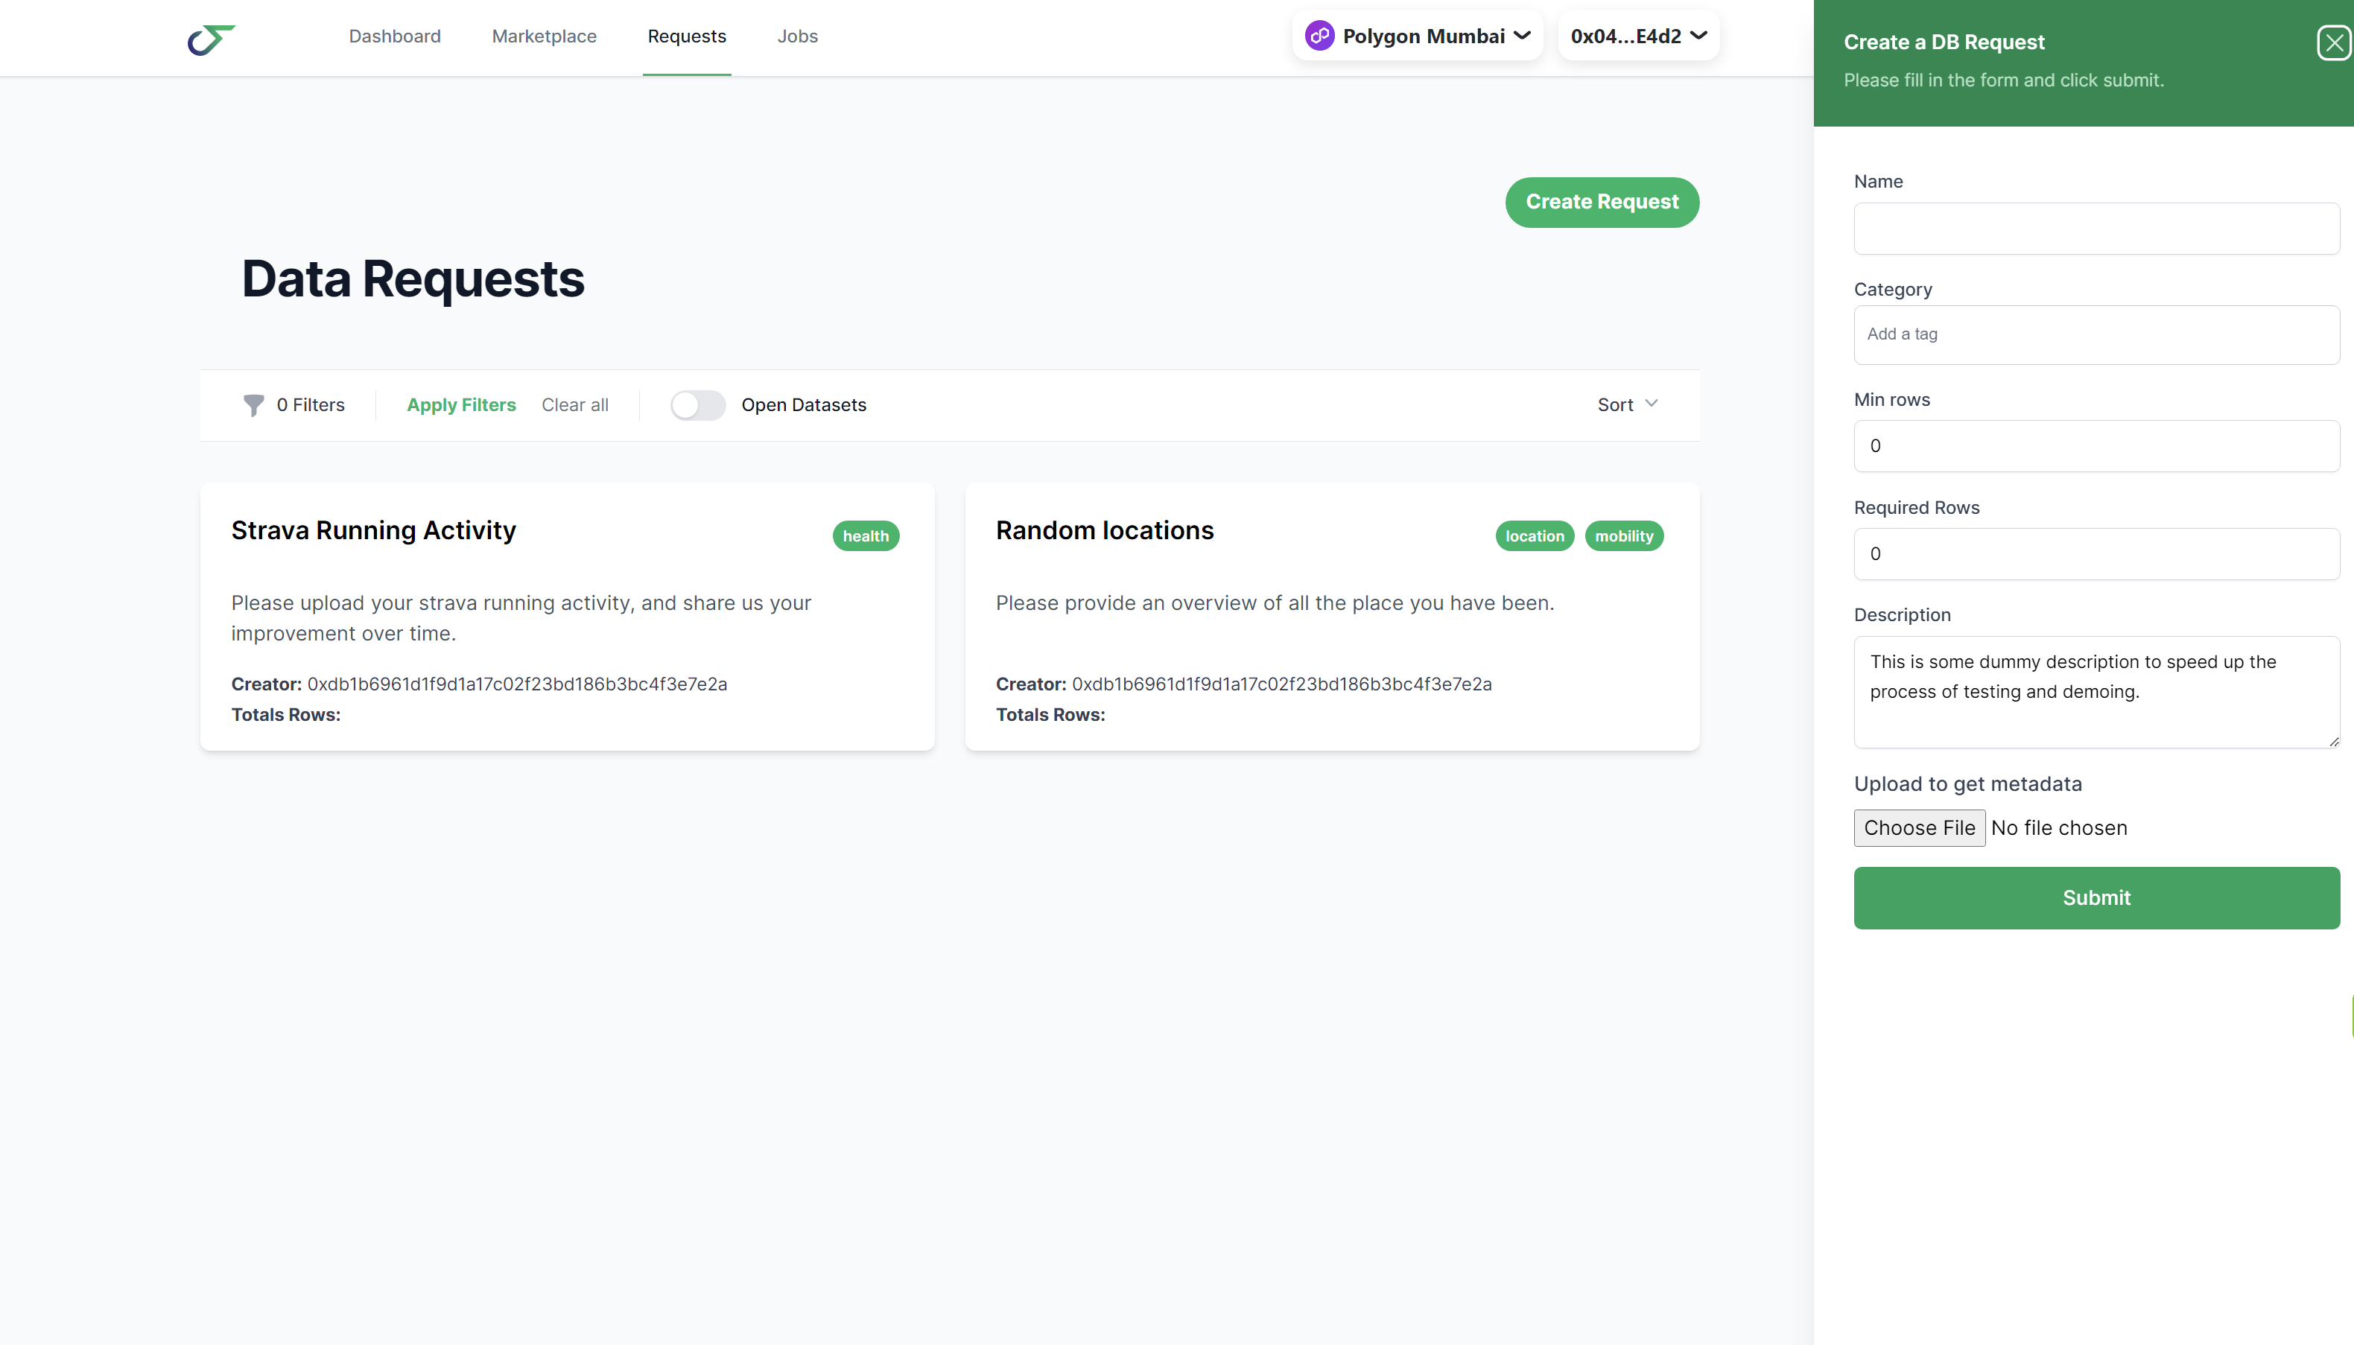2354x1345 pixels.
Task: Click the location tag badge
Action: 1534,535
